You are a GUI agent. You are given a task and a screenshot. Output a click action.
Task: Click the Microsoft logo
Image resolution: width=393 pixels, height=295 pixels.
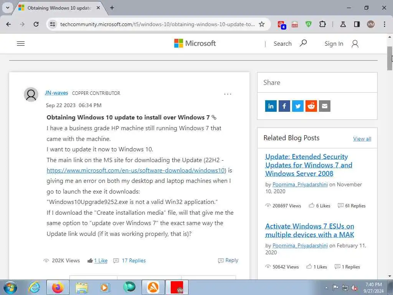pyautogui.click(x=195, y=43)
